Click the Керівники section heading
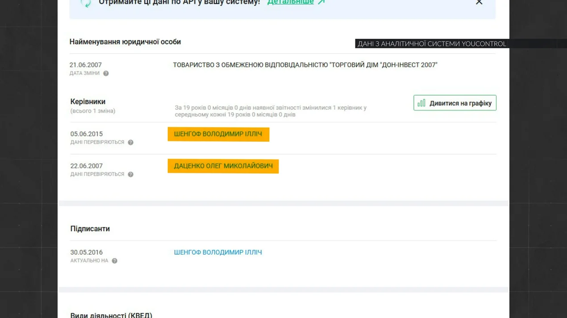 [x=88, y=102]
